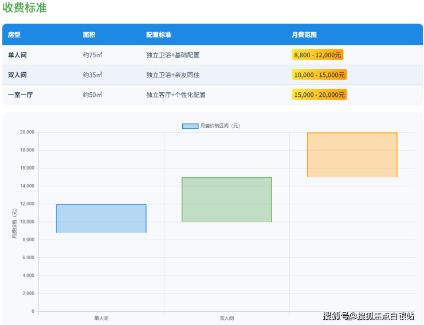The image size is (424, 325).
Task: Click the 10,000 - 15,000元 price badge
Action: (319, 75)
